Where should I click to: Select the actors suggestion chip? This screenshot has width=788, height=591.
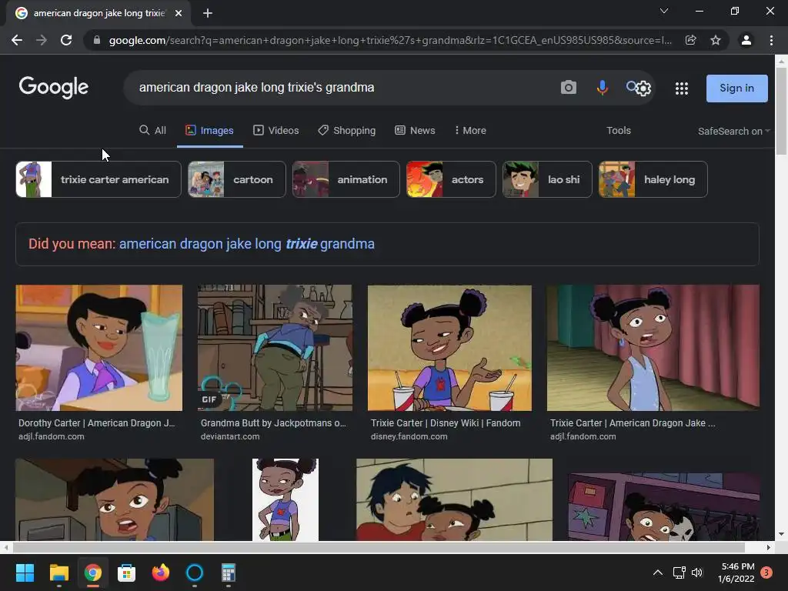451,179
